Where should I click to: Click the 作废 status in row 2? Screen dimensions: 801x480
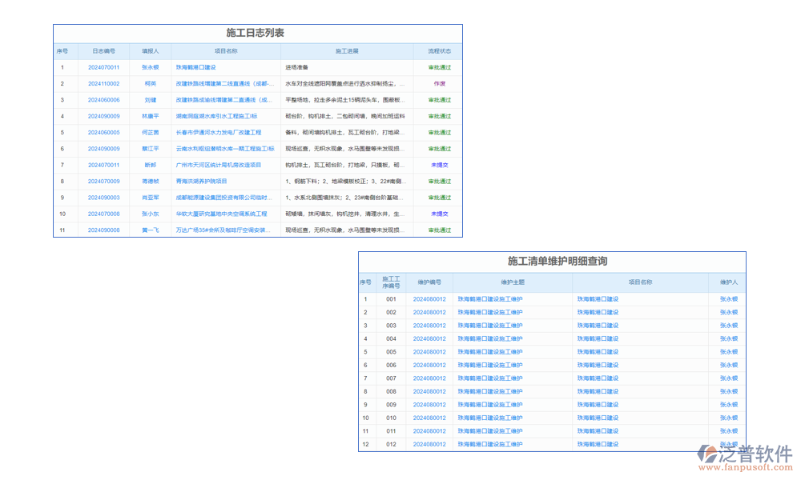pos(439,83)
